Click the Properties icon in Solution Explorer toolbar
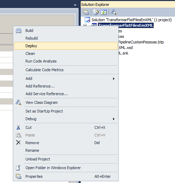The image size is (175, 183). [86, 12]
